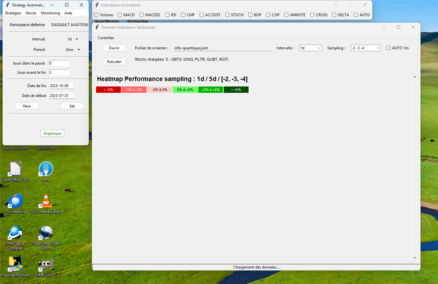
Task: Open the Stratégies menu
Action: click(13, 13)
